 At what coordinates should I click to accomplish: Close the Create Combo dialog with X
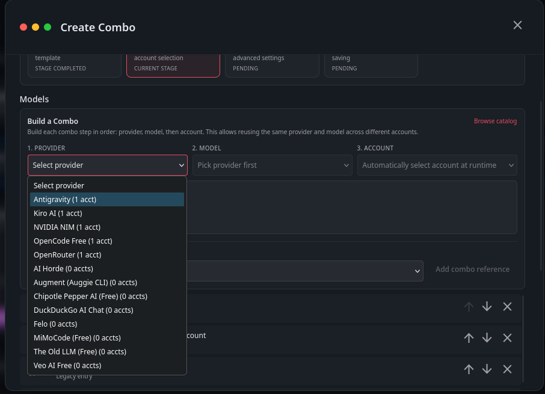pyautogui.click(x=517, y=25)
